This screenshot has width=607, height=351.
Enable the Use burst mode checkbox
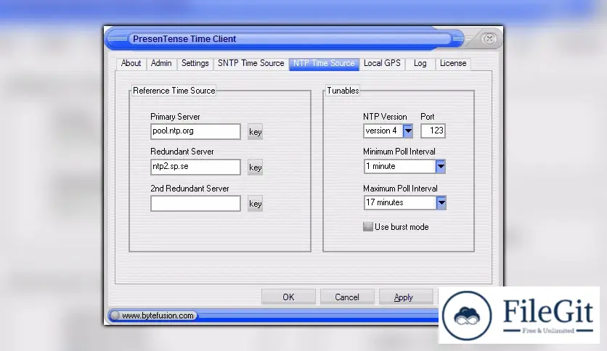(368, 227)
